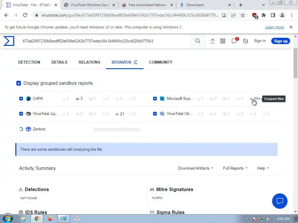
Task: Uncheck the CAPA sandbox checkbox
Action: (x=21, y=99)
